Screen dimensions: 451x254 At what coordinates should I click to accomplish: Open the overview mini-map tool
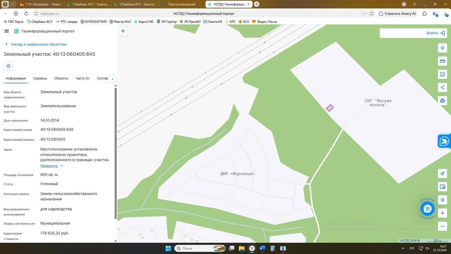point(442,187)
